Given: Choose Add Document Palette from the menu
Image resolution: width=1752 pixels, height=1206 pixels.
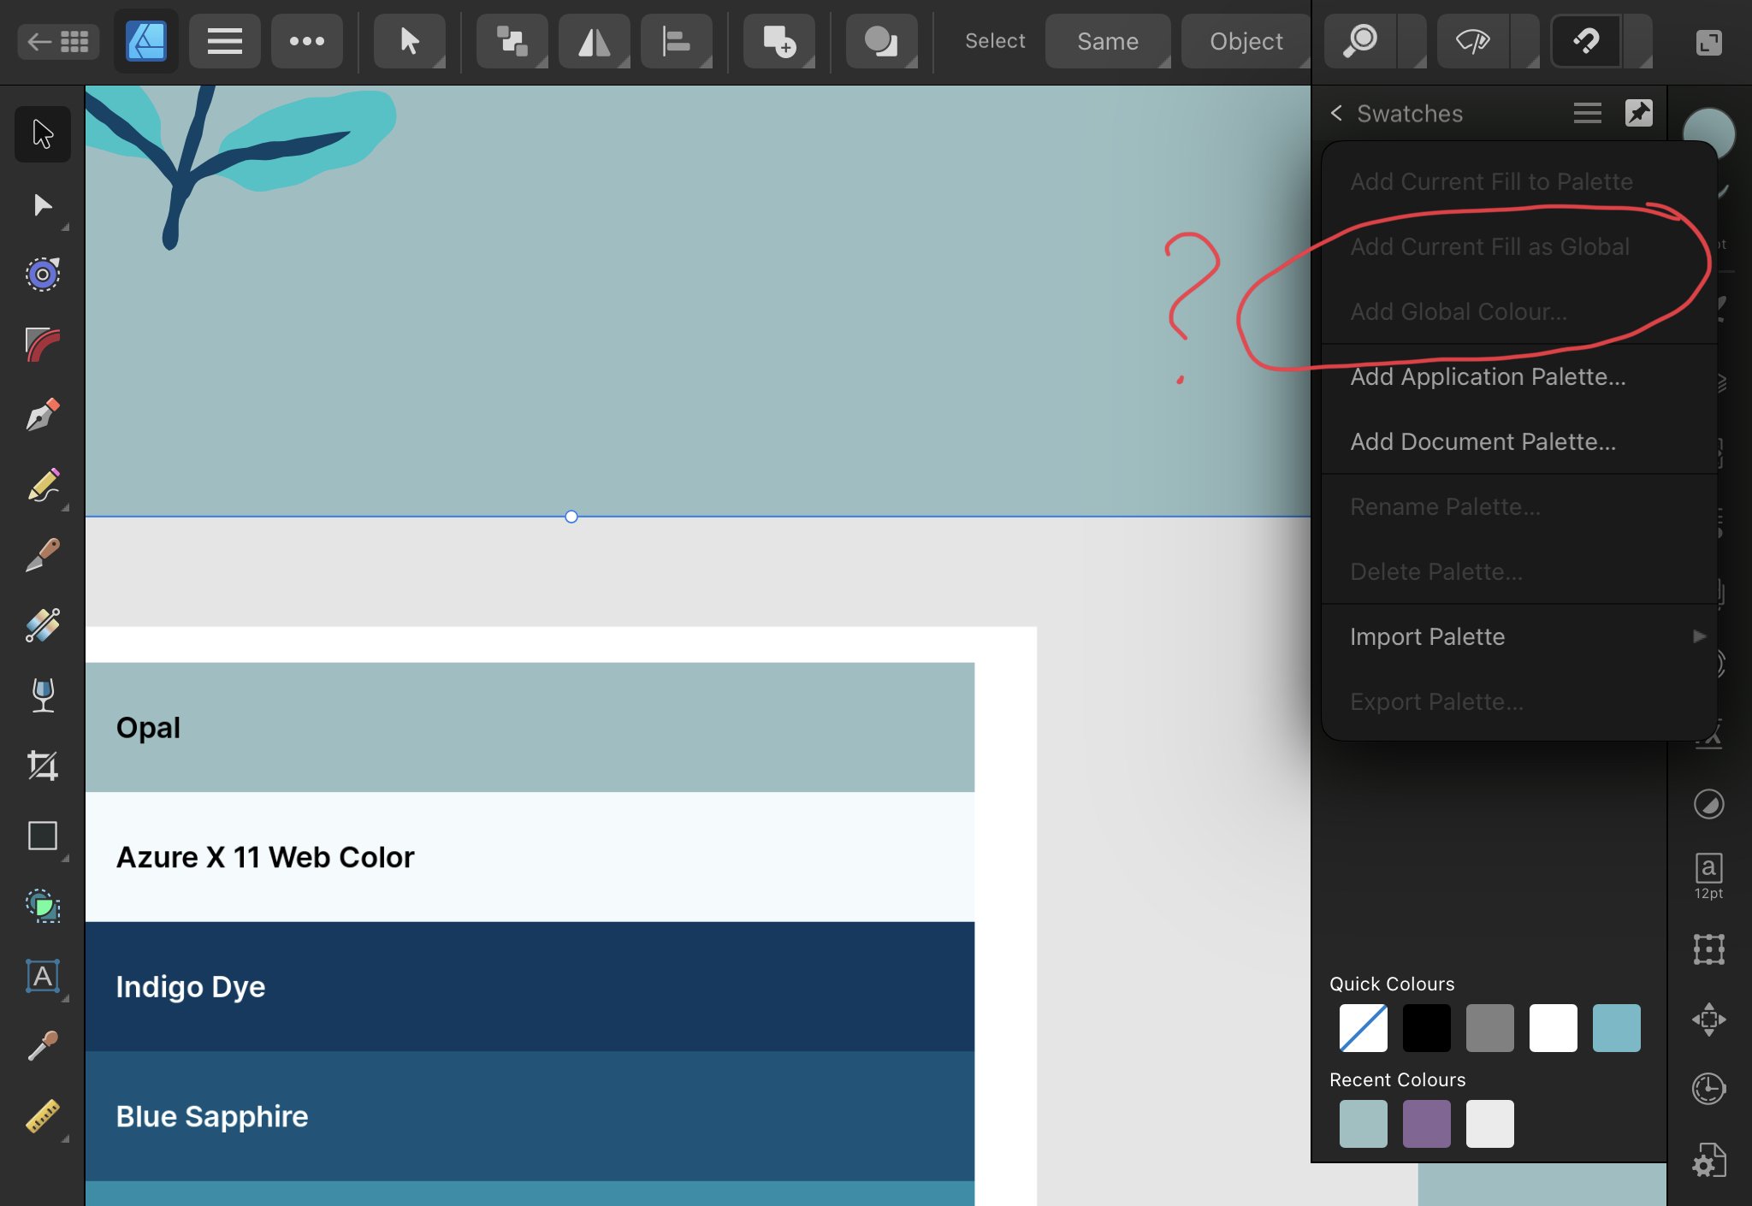Looking at the screenshot, I should (1483, 441).
